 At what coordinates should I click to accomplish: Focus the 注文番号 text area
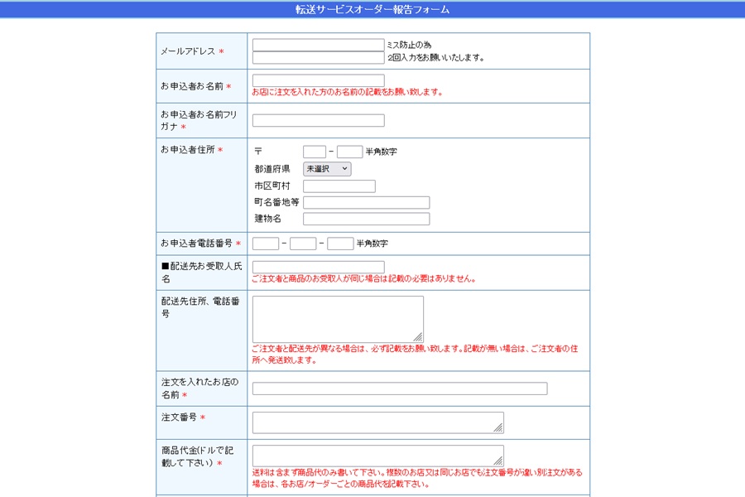click(x=377, y=422)
